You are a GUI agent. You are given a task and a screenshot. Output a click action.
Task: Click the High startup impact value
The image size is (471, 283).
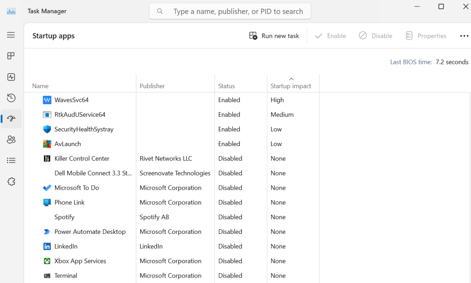point(277,100)
